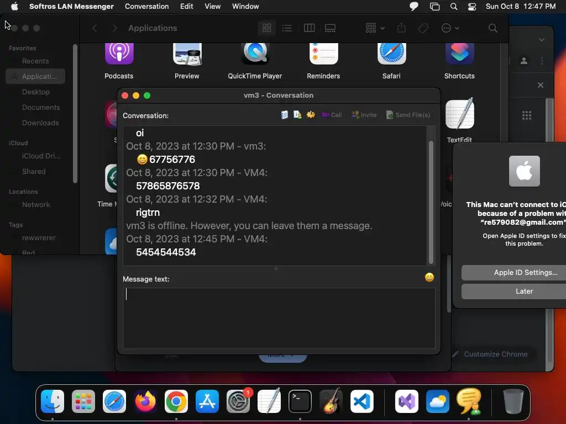This screenshot has height=424, width=566.
Task: Open Chrome profile avatar icon
Action: 524,61
